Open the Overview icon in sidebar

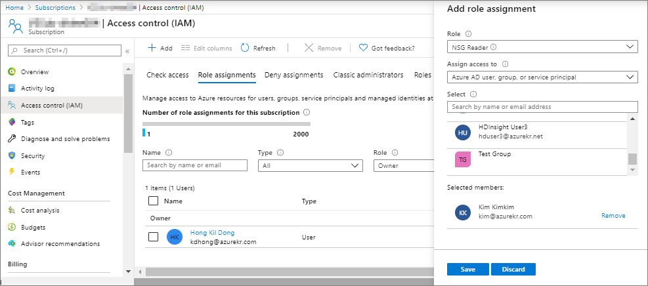pyautogui.click(x=12, y=71)
